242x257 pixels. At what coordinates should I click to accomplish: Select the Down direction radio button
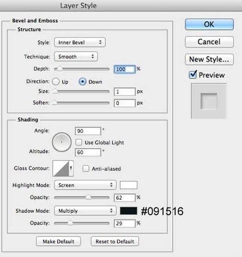[x=82, y=82]
